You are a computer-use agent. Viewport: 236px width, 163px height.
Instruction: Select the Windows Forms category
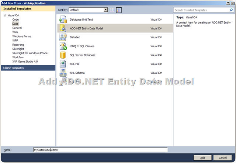click(x=22, y=36)
